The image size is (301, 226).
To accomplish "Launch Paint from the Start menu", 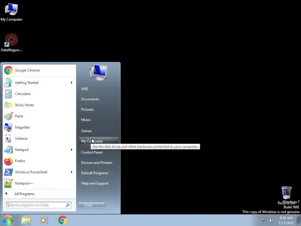I will 39,116.
